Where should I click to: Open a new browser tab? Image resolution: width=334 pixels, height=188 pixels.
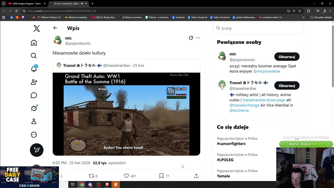[92, 4]
